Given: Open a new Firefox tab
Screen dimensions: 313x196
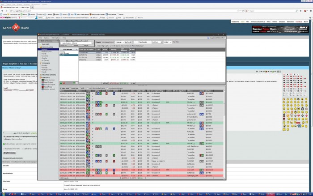Looking at the screenshot, I should 32,7.
